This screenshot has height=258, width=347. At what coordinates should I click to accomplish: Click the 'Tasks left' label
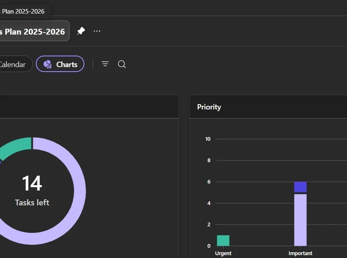tap(32, 202)
